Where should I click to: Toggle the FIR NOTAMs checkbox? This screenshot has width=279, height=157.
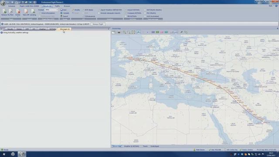pyautogui.click(x=126, y=17)
